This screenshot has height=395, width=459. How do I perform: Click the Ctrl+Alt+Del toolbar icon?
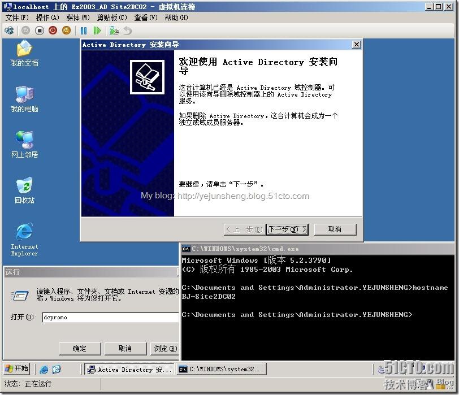pyautogui.click(x=10, y=31)
